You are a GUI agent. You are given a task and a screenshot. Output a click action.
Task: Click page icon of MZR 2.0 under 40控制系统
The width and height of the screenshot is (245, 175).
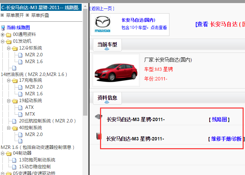(x=20, y=135)
